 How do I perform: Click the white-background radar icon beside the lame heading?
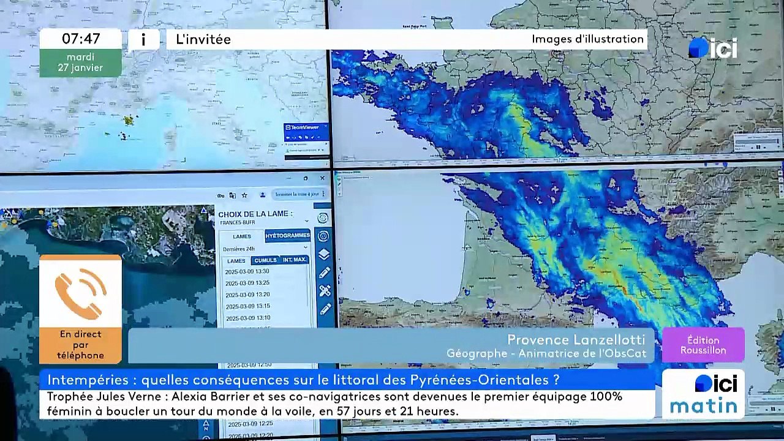[323, 218]
